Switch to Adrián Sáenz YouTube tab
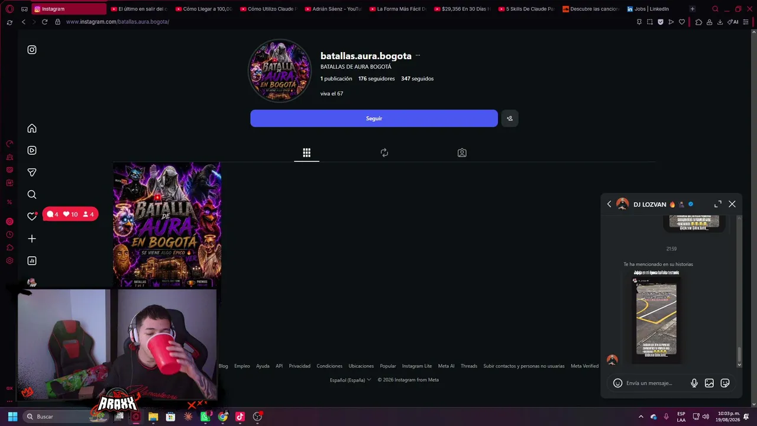The height and width of the screenshot is (426, 757). (332, 9)
